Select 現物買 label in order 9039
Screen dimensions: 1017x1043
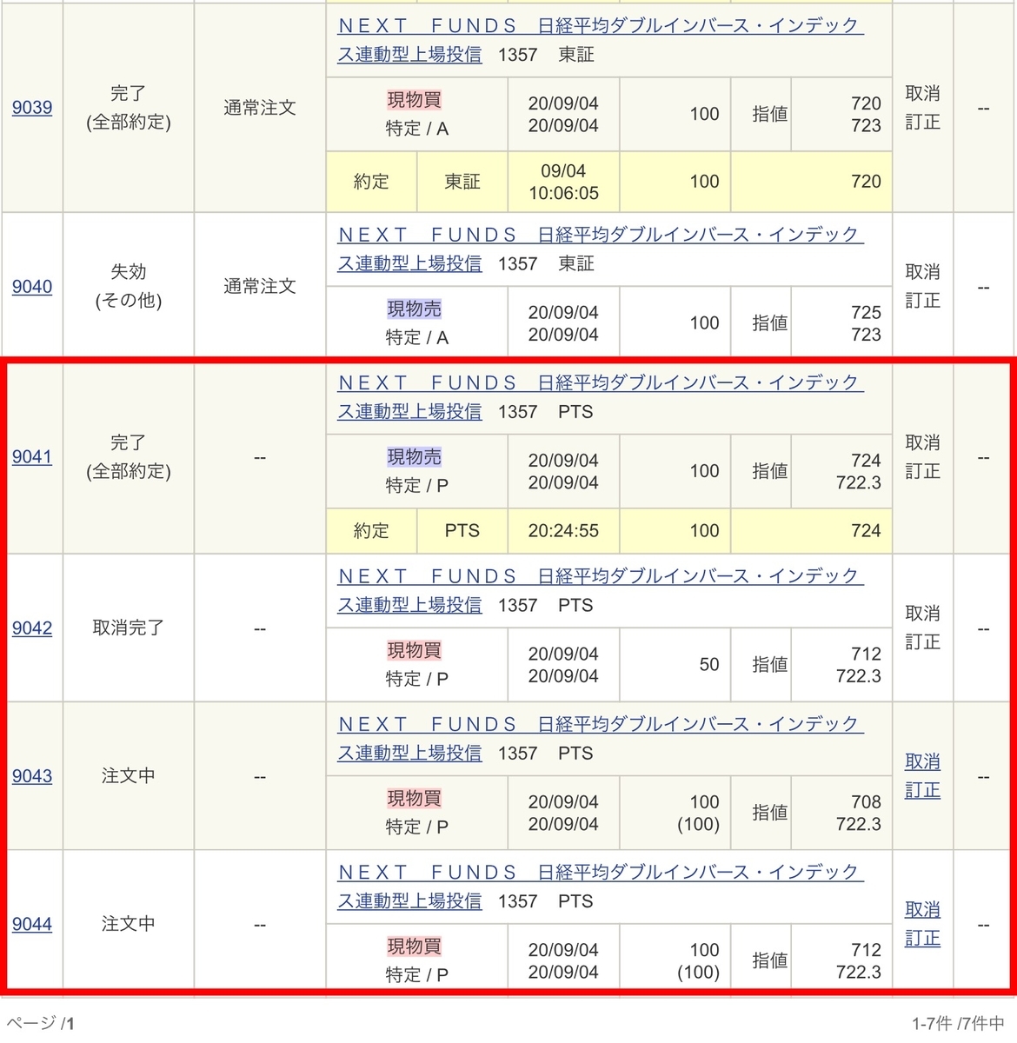(x=415, y=100)
